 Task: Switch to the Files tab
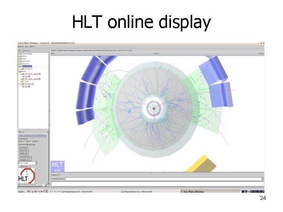pyautogui.click(x=26, y=51)
